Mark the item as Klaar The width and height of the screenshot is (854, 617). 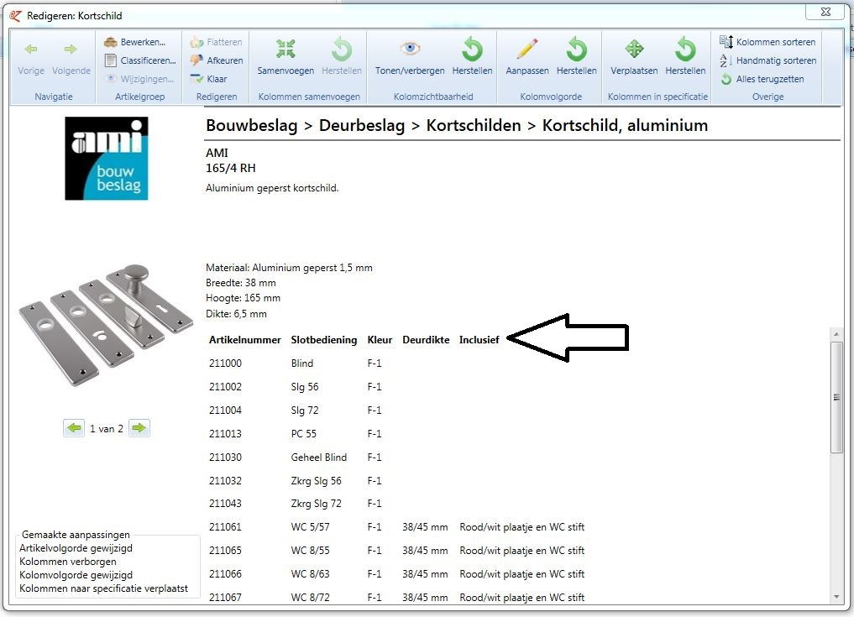208,79
